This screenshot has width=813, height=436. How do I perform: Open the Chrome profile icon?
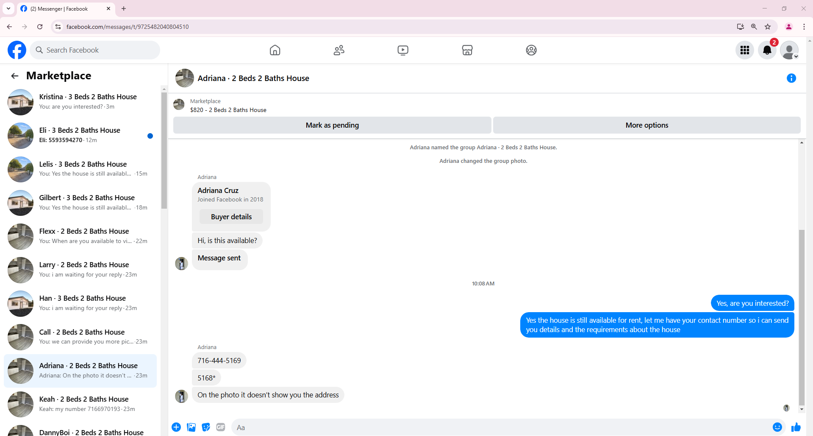coord(789,27)
